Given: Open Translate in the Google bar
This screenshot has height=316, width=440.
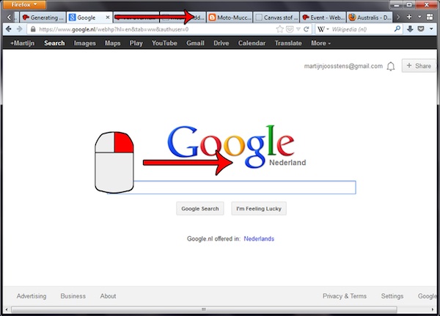Looking at the screenshot, I should tap(288, 43).
